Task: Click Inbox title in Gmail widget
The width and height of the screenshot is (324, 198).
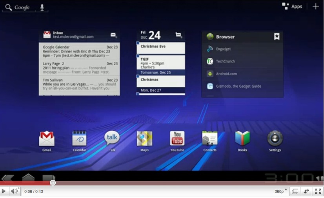Action: coord(58,33)
